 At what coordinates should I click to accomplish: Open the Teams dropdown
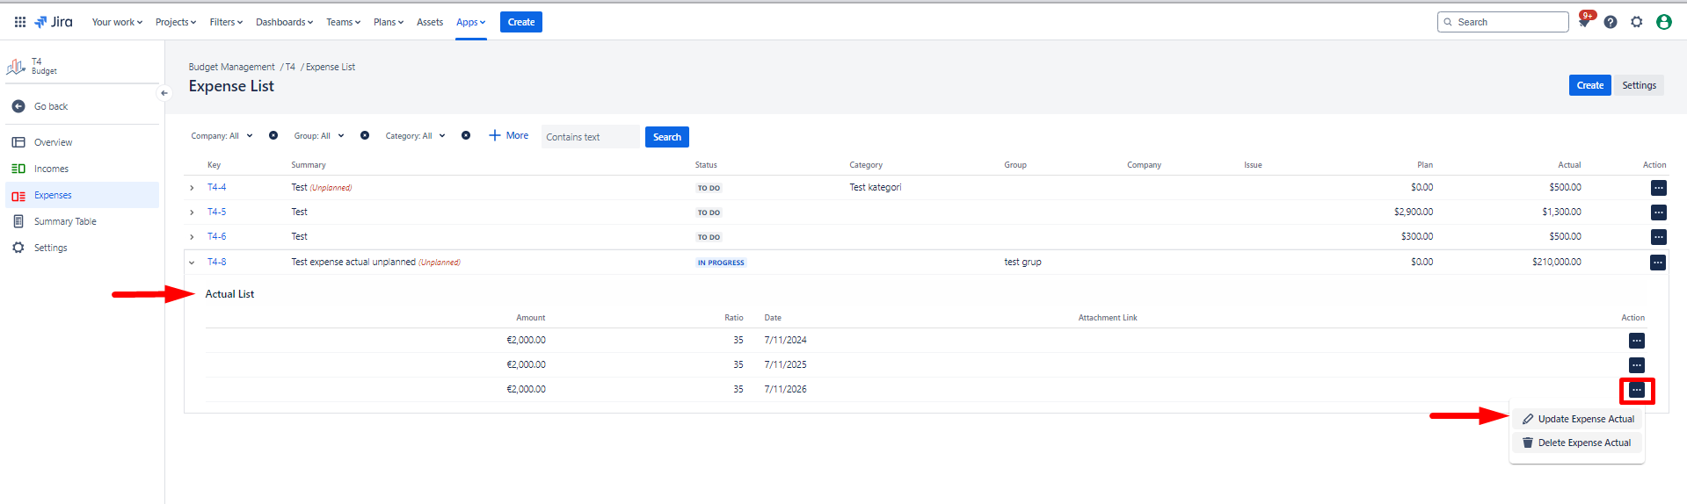pyautogui.click(x=343, y=22)
